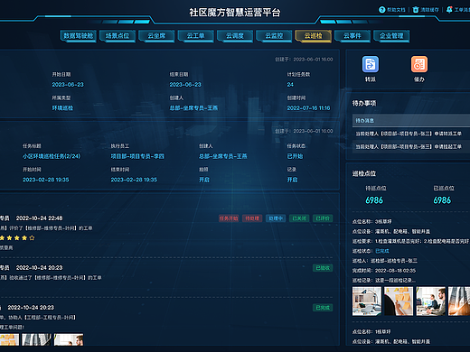Screen dimensions: 470x352
Task: Click the 请挂起工单 to-do message
Action: tap(409, 147)
